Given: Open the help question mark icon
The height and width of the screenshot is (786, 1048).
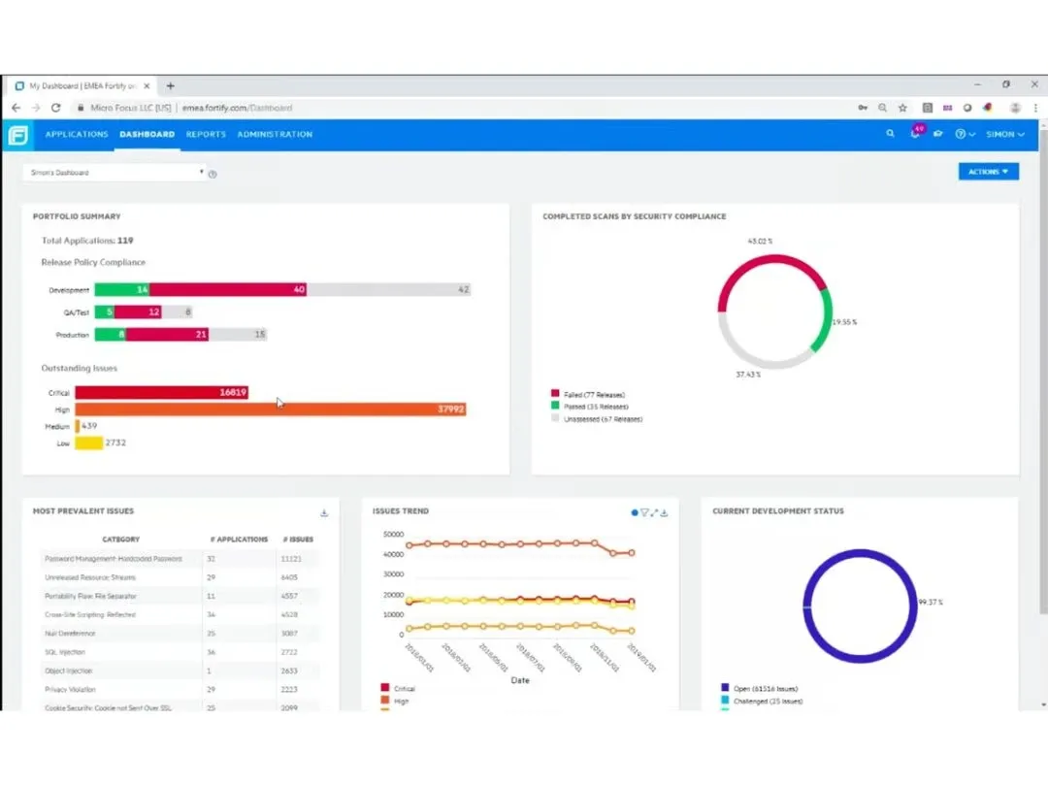Looking at the screenshot, I should click(x=959, y=135).
